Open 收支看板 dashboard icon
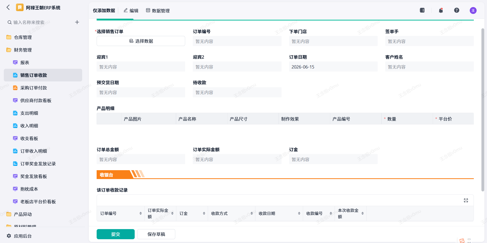Image resolution: width=487 pixels, height=243 pixels. tap(15, 138)
